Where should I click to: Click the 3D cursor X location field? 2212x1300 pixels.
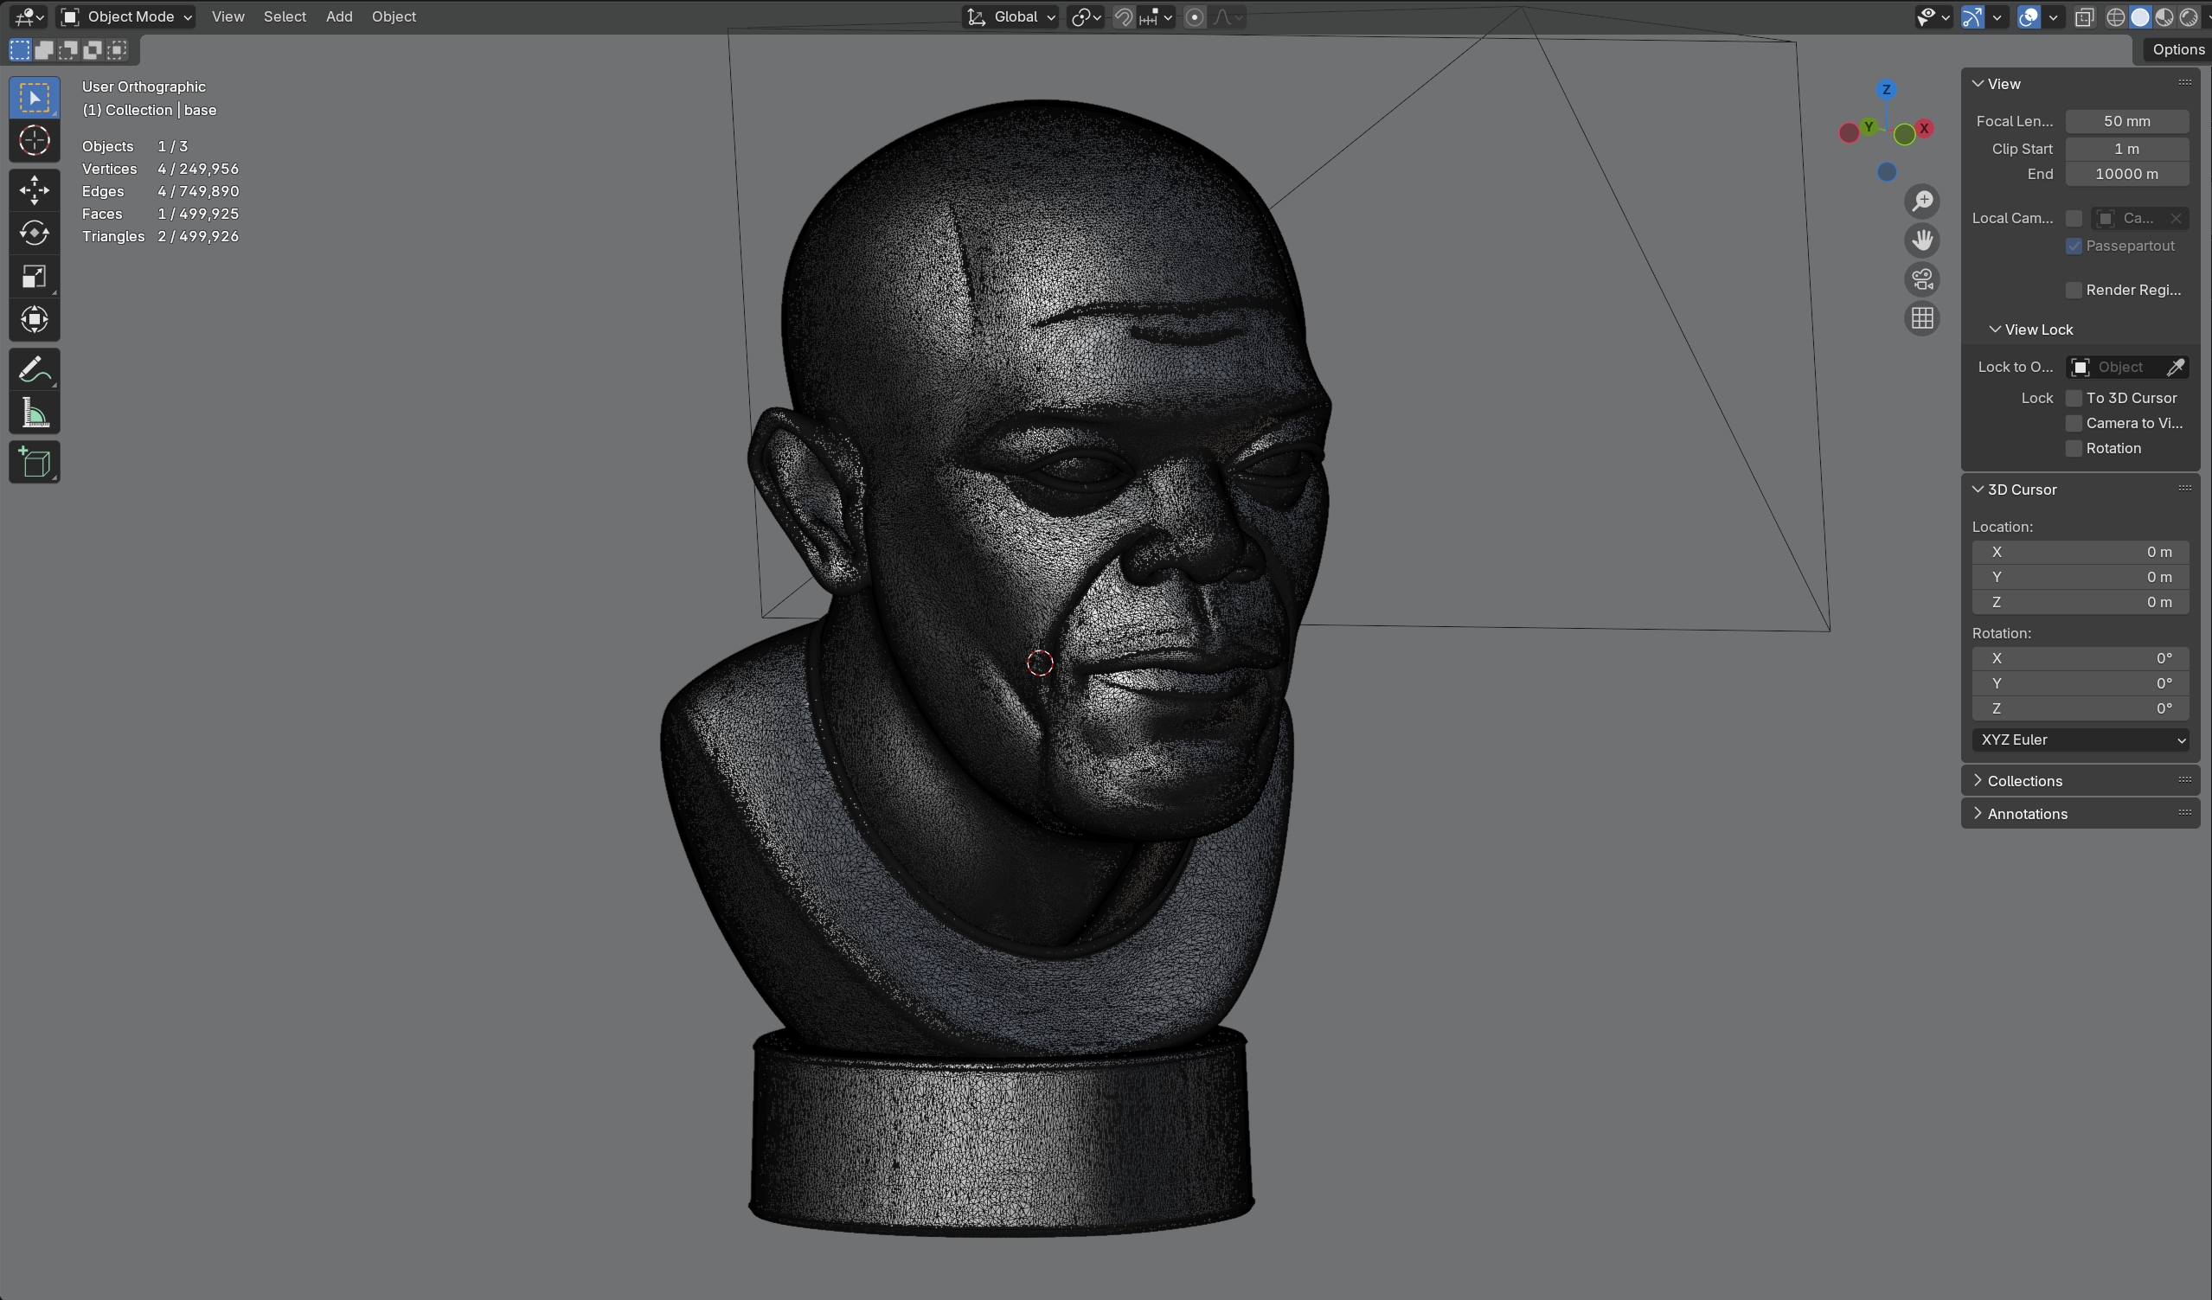[x=2081, y=552]
